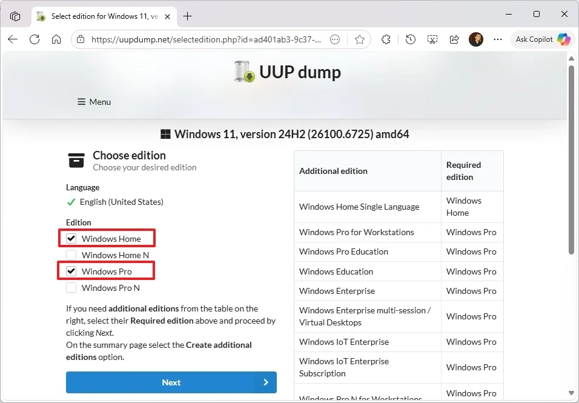Enable the Windows Home N checkbox

click(x=71, y=255)
